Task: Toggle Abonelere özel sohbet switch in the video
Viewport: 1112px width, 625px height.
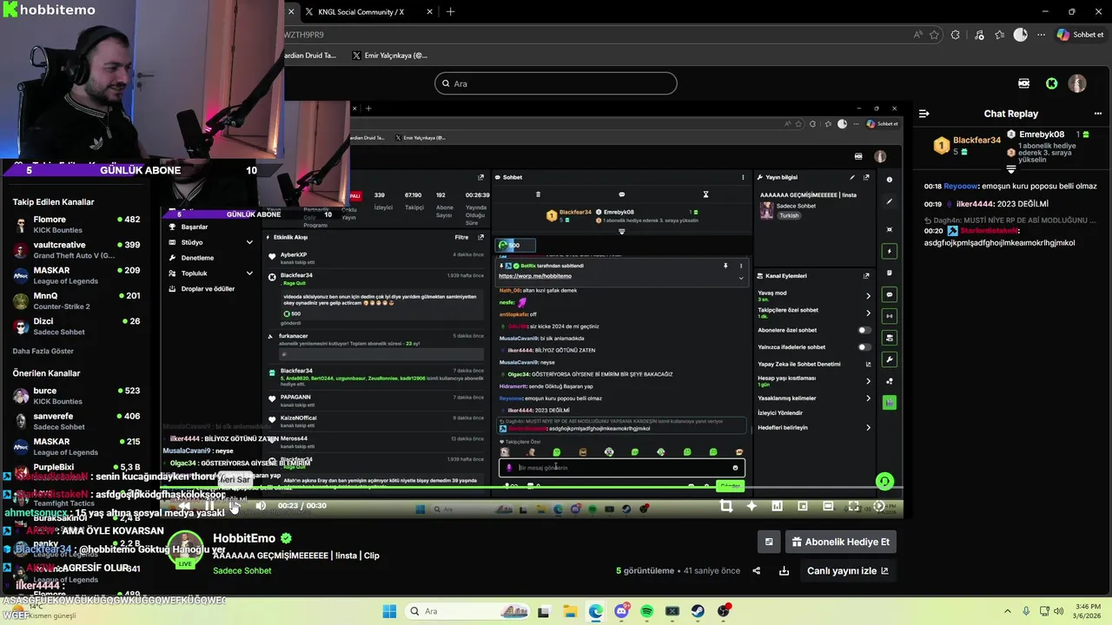Action: point(864,330)
